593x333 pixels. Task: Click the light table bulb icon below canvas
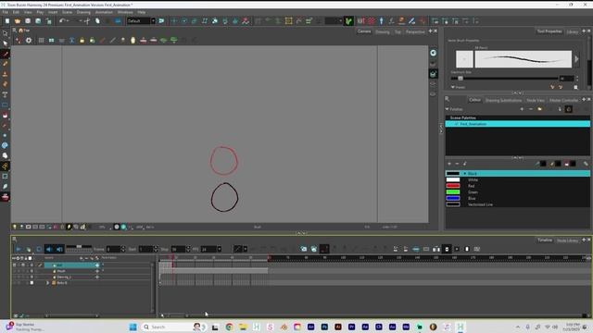pos(15,227)
